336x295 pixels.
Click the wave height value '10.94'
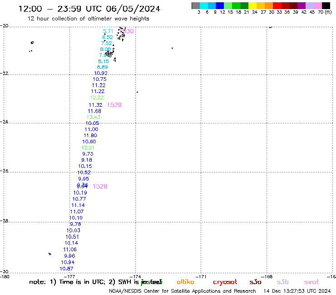pos(68,262)
